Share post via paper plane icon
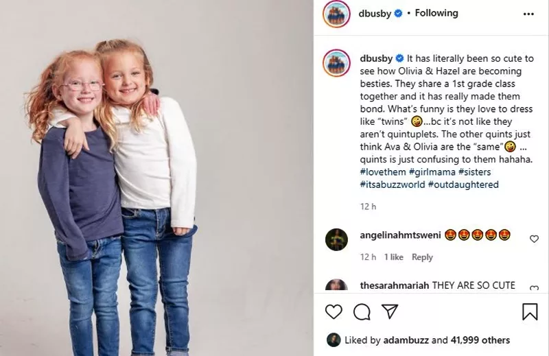This screenshot has width=549, height=356. point(389,311)
